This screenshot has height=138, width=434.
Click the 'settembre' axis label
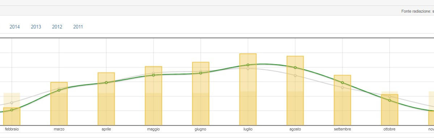342,129
